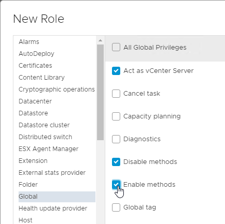This screenshot has width=225, height=224.
Task: Toggle the Enable methods checkbox
Action: 116,185
